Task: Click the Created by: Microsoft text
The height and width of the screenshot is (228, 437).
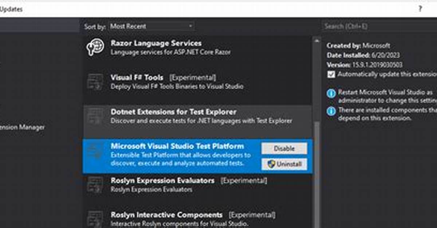Action: (358, 46)
